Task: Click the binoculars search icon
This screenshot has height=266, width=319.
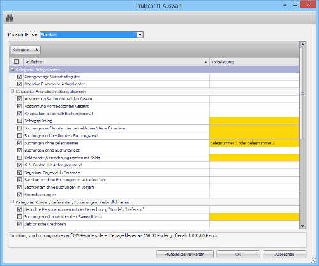Action: pyautogui.click(x=10, y=18)
